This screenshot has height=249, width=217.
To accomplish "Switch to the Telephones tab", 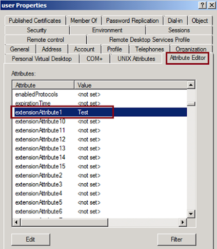I will click(150, 49).
